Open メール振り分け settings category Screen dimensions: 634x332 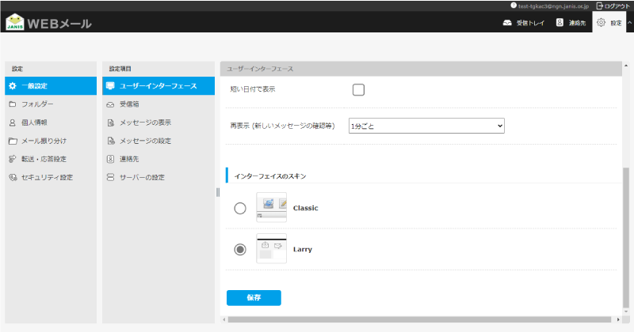click(x=46, y=141)
